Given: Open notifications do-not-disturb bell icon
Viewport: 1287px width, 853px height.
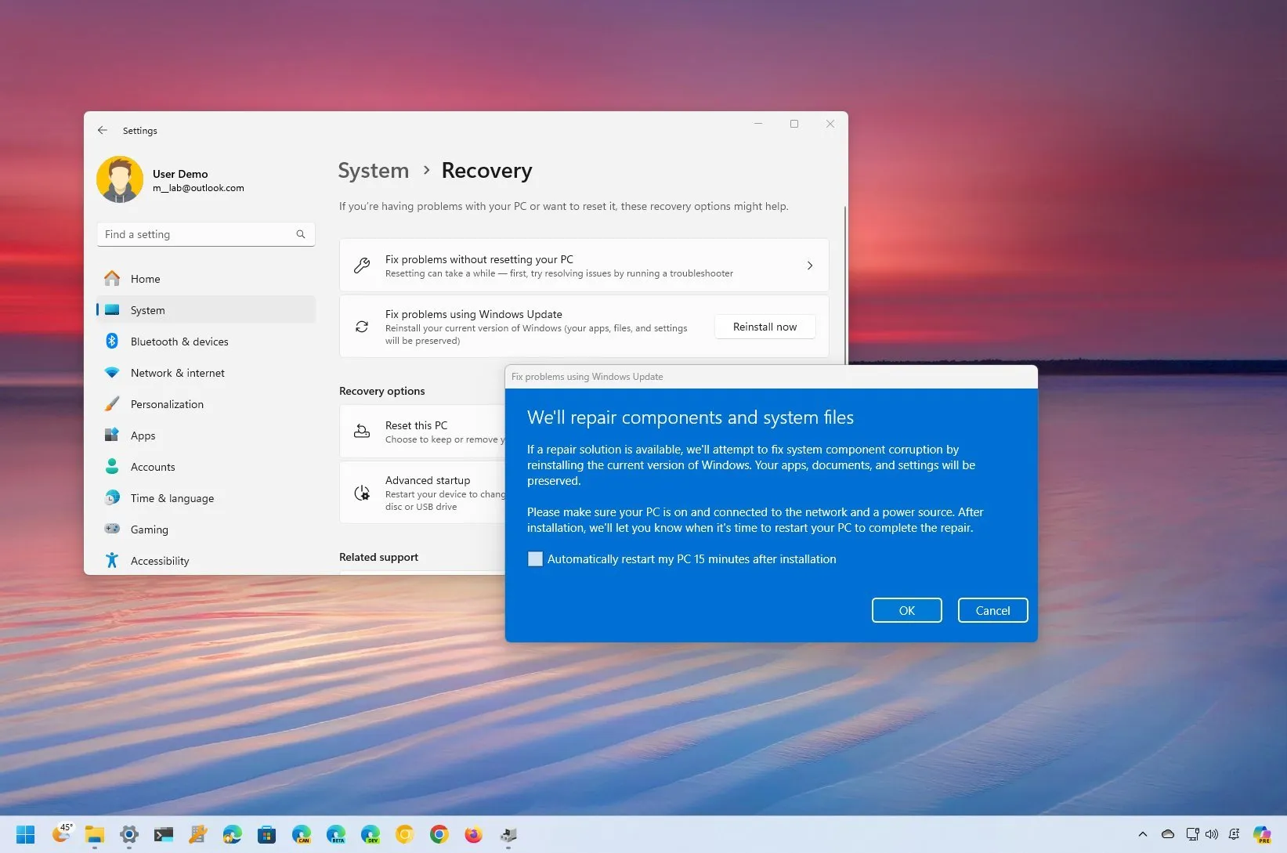Looking at the screenshot, I should (x=1235, y=834).
